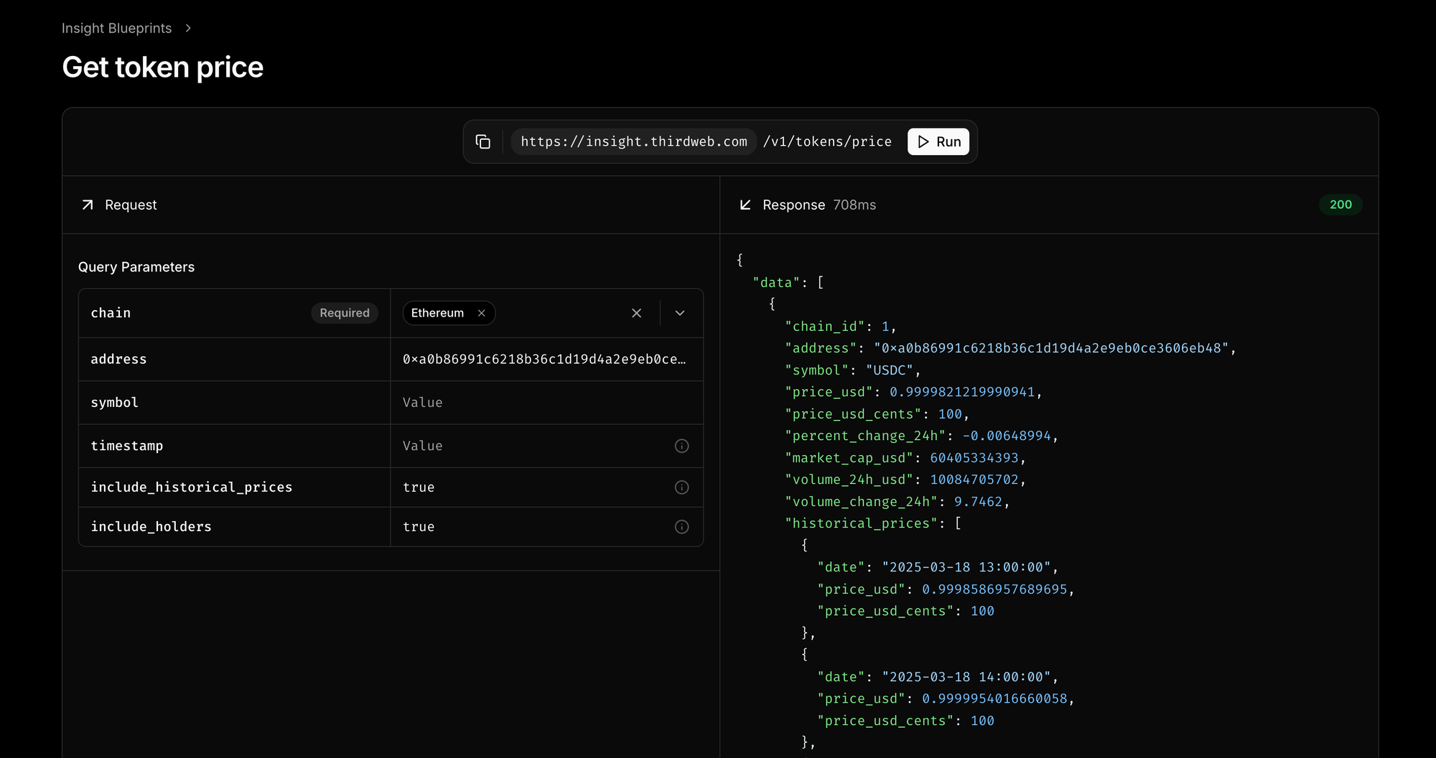Viewport: 1436px width, 758px height.
Task: Open the Insight Blueprints breadcrumb link
Action: click(116, 28)
